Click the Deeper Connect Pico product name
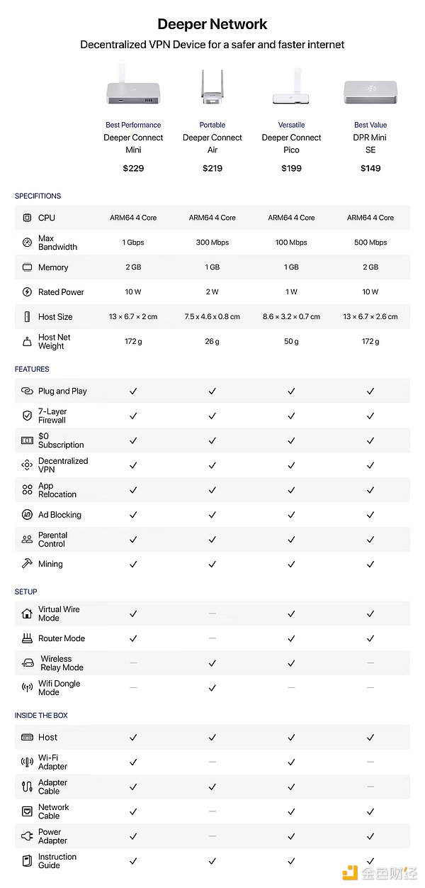This screenshot has height=888, width=425. click(291, 143)
